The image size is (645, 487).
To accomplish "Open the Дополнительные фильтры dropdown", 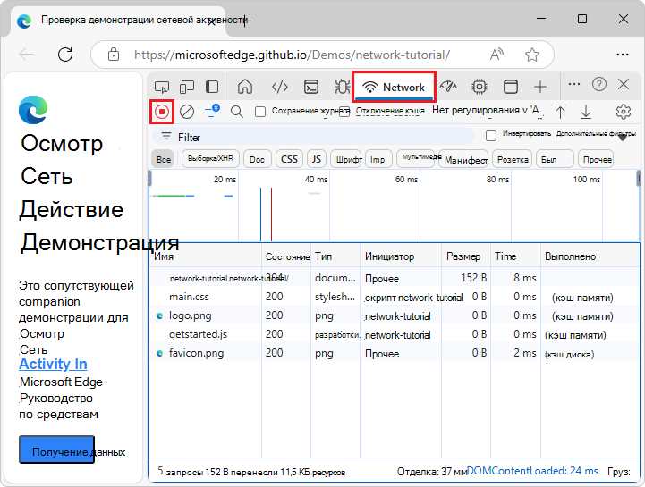I will click(596, 134).
